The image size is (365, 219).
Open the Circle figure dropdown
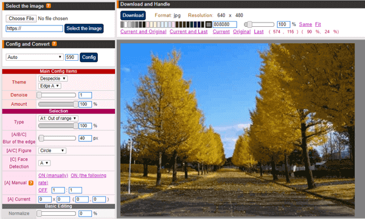(x=52, y=151)
